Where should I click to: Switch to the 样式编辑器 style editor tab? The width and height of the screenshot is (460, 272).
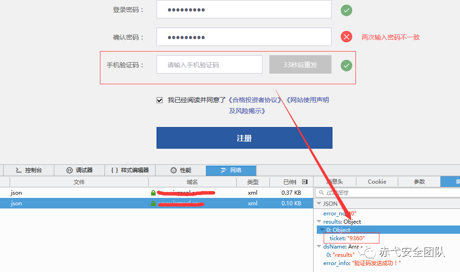130,170
